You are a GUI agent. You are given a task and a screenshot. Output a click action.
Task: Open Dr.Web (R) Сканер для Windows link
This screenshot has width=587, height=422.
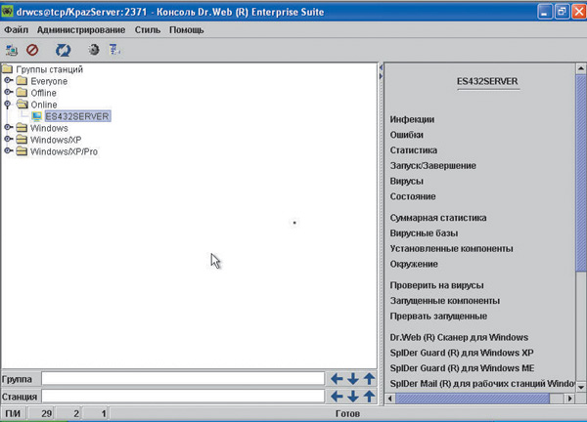tap(459, 338)
